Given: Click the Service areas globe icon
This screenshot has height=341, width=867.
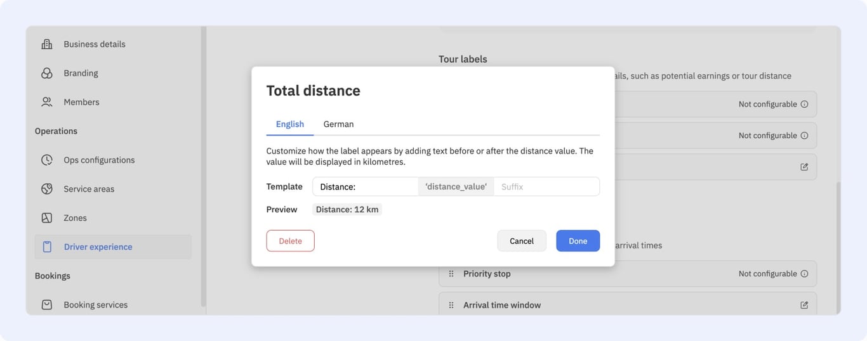Looking at the screenshot, I should [x=47, y=189].
